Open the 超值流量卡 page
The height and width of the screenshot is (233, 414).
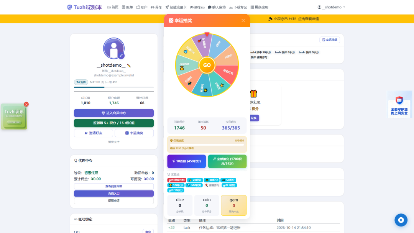coord(176,7)
